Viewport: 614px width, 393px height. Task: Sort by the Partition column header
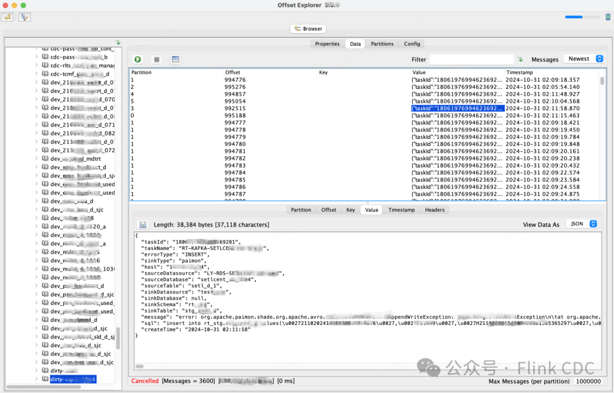(x=177, y=72)
